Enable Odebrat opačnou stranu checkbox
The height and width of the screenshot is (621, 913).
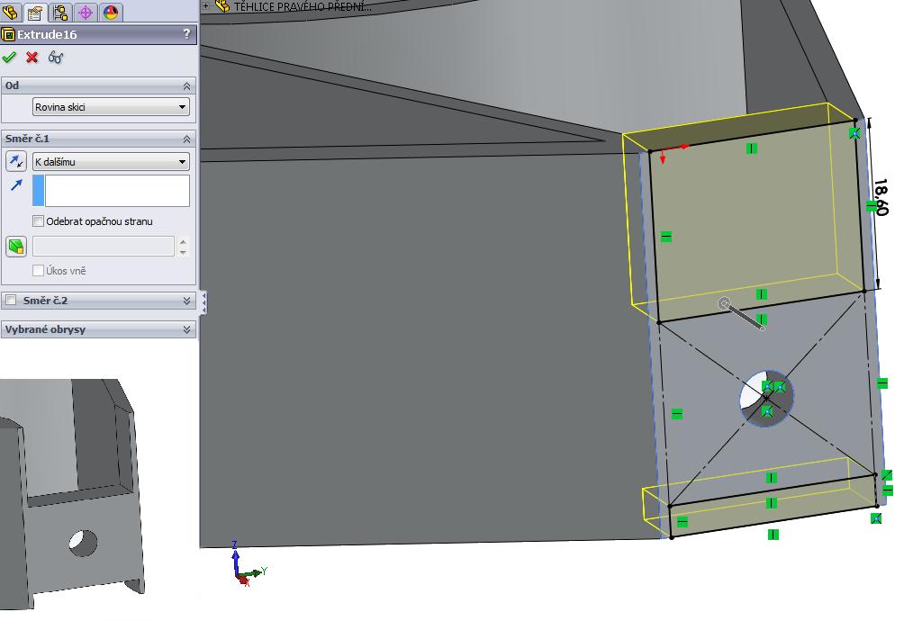tap(39, 221)
